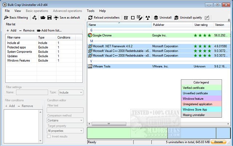This screenshot has width=233, height=146.
Task: Select the System Components filter row
Action: [x=44, y=52]
